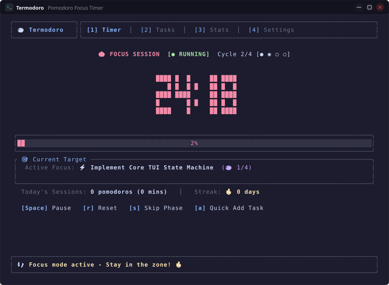Viewport: 389px width, 285px height.
Task: Open the [3] Stats tab
Action: click(212, 30)
